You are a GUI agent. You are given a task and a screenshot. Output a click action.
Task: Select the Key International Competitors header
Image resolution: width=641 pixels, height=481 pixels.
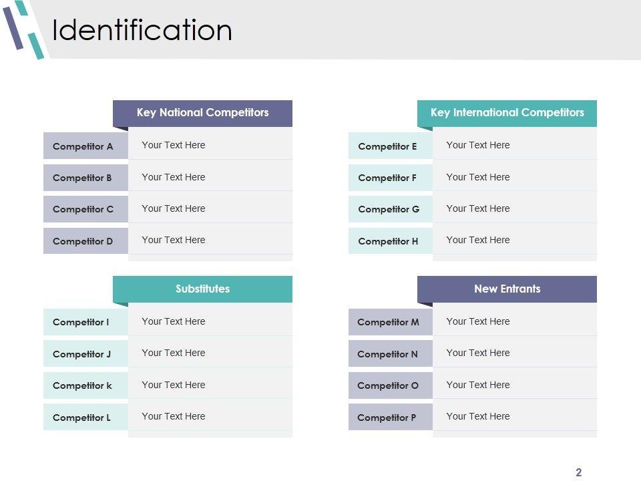(507, 113)
